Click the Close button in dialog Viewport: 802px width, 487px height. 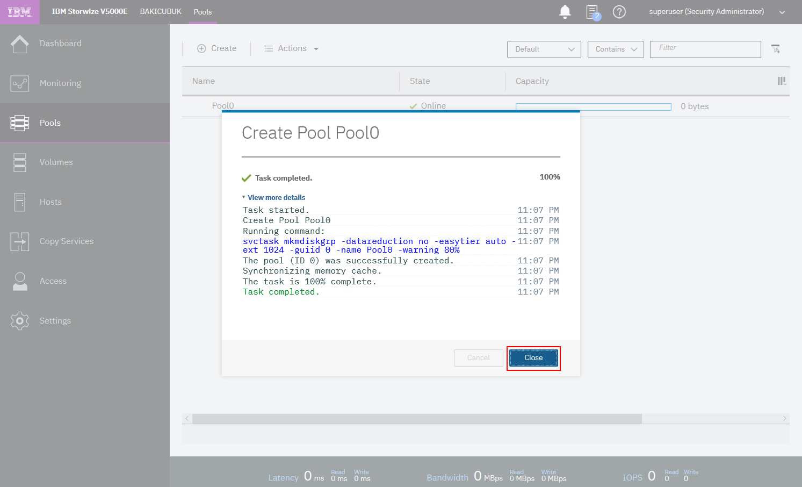tap(533, 358)
